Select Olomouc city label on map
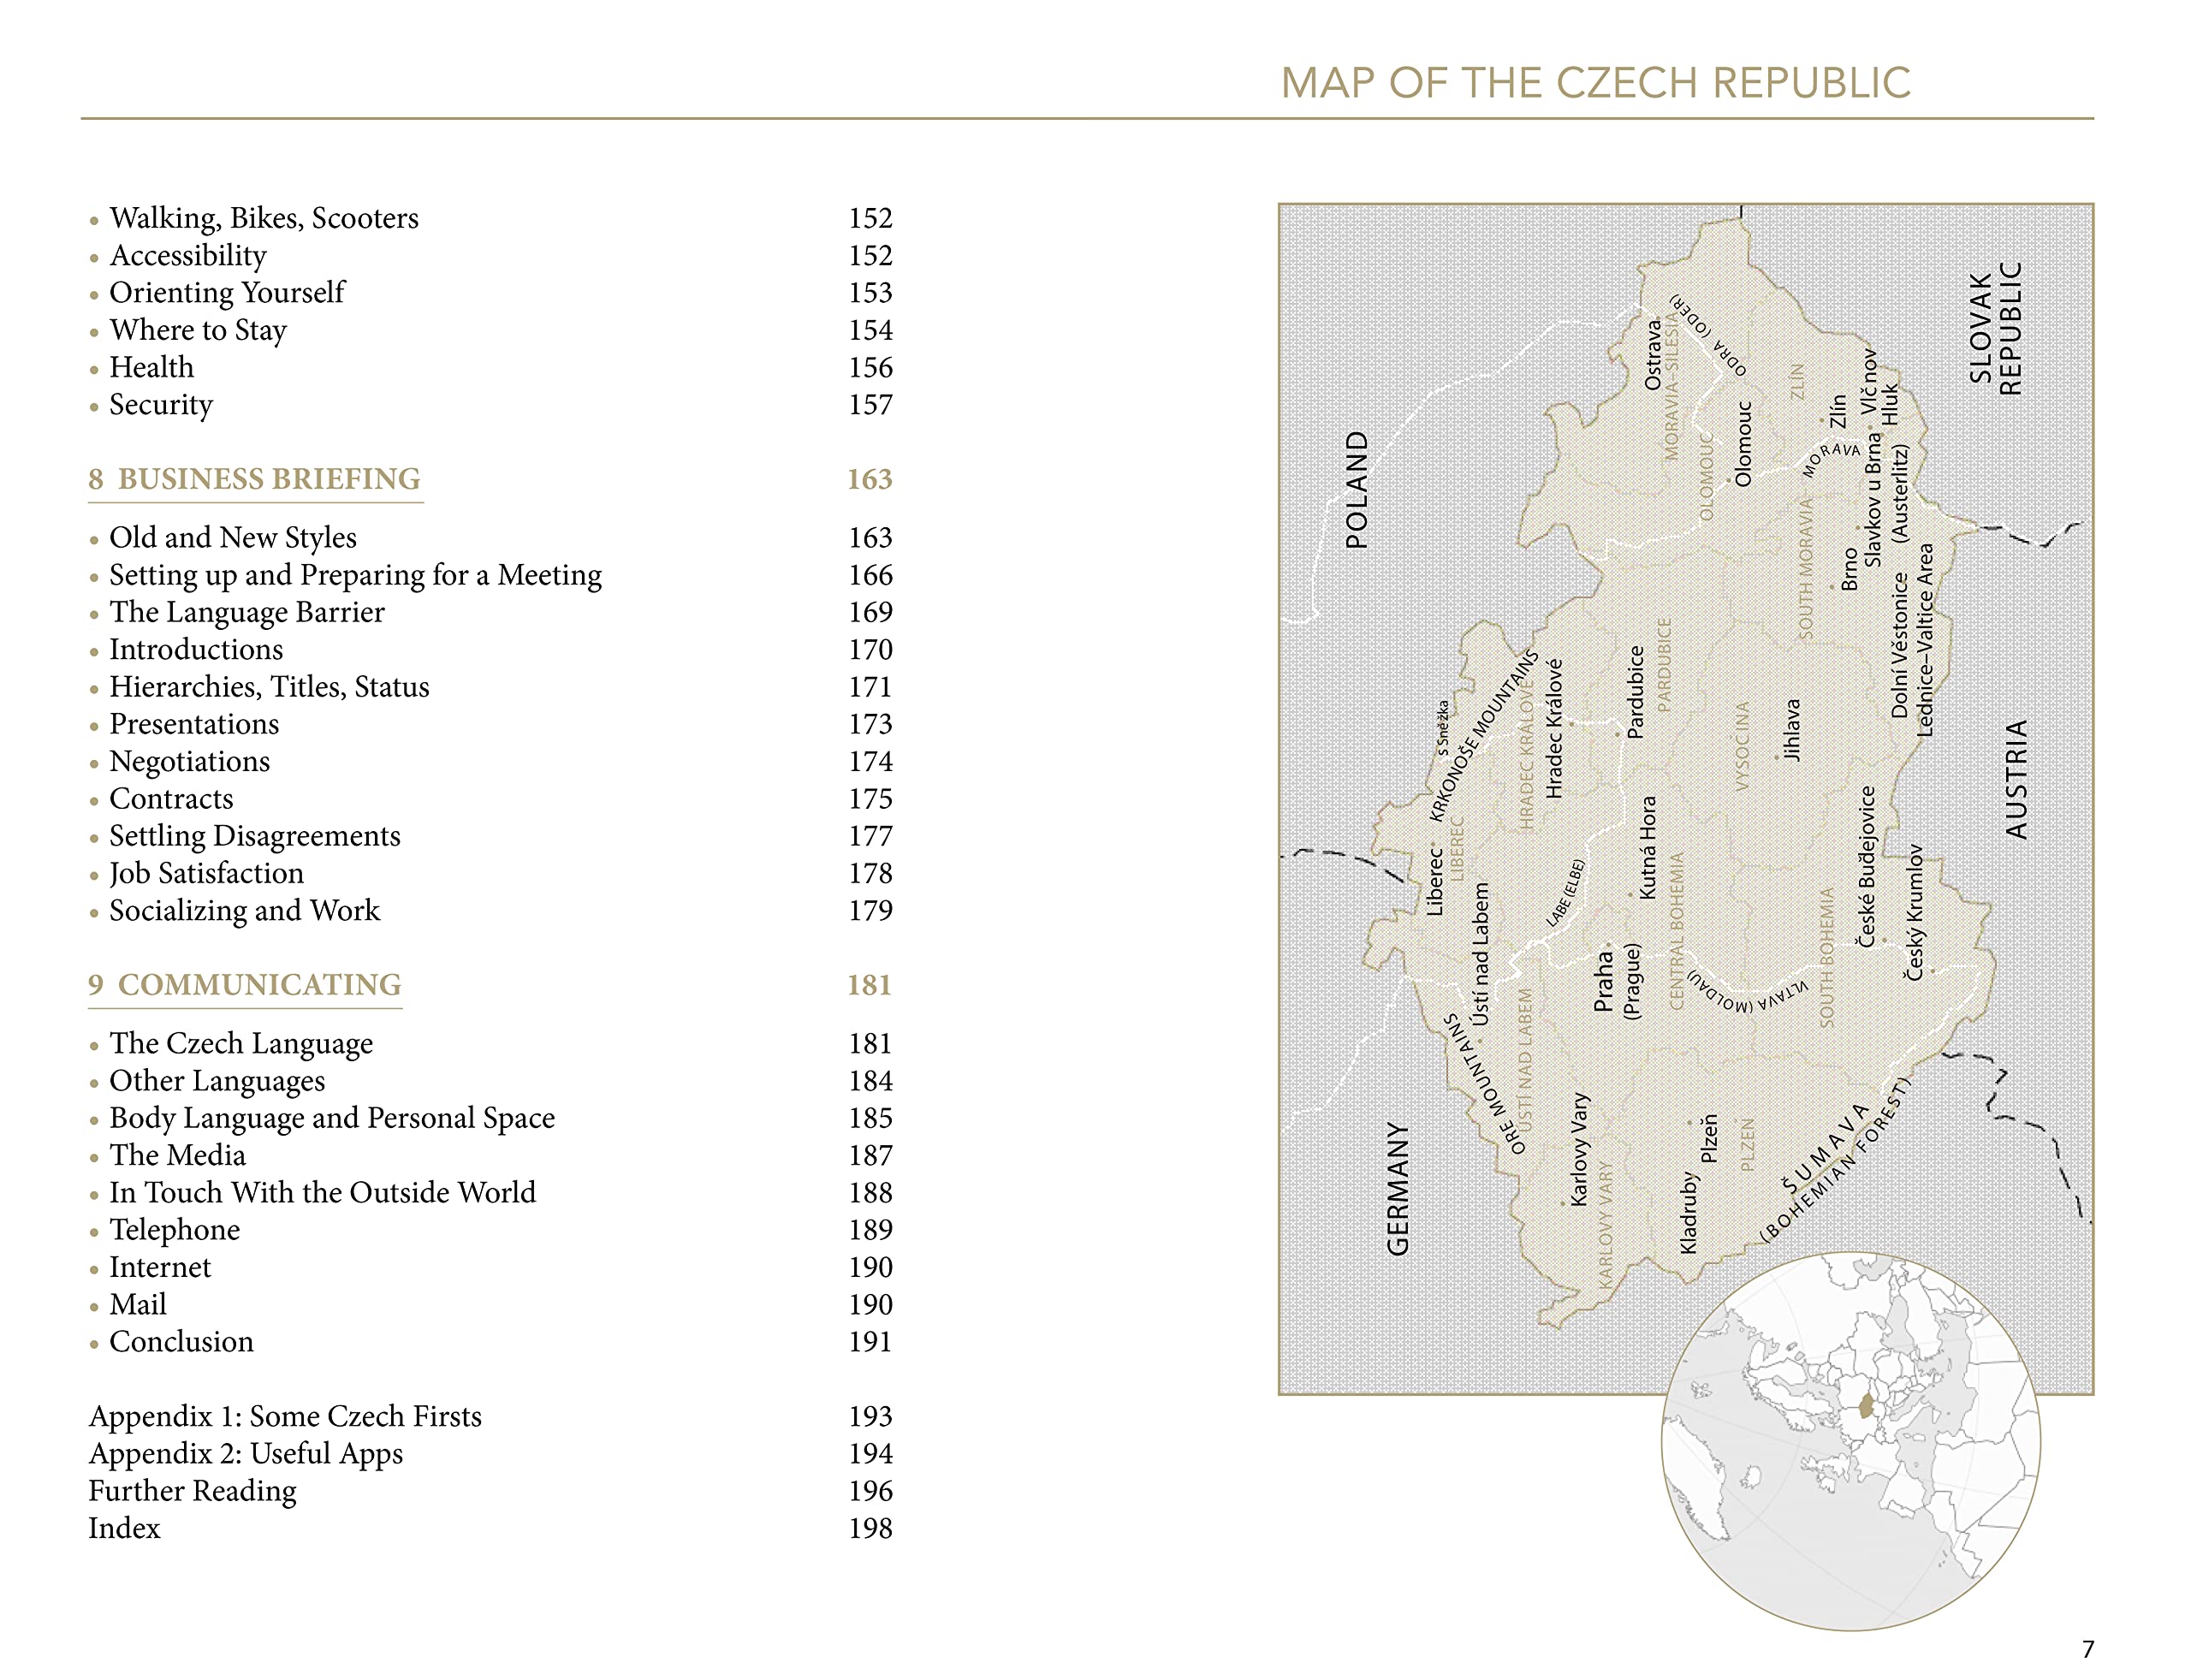 [x=1743, y=444]
